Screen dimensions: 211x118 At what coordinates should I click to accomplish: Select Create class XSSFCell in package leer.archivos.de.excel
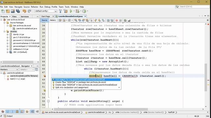pos(86,82)
